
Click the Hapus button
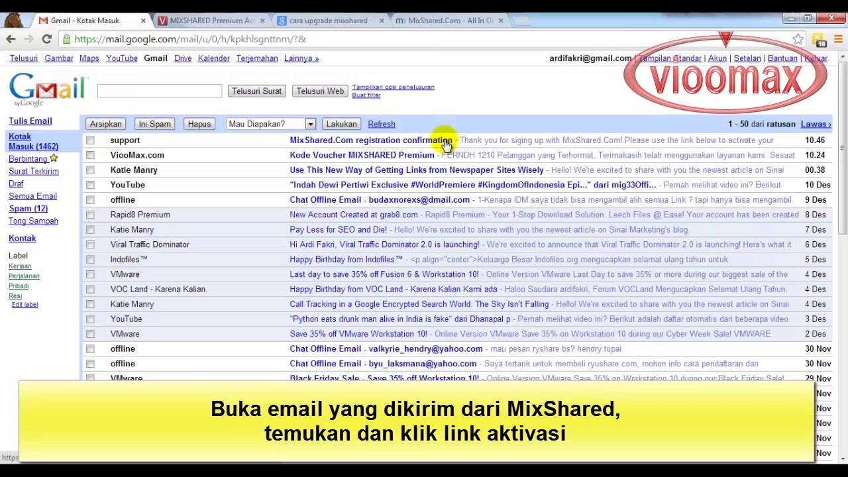point(199,124)
